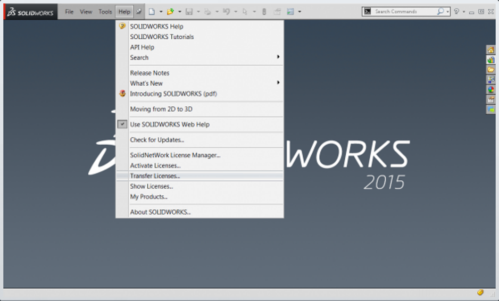Choose Check for Updates...
Image resolution: width=499 pixels, height=301 pixels.
pos(199,140)
